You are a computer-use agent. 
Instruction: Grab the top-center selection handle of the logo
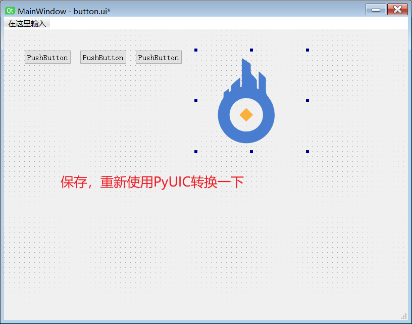coord(251,50)
